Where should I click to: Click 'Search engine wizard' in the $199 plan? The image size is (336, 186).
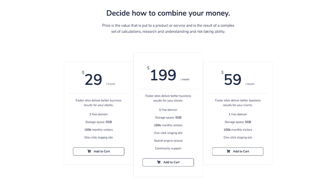[168, 141]
